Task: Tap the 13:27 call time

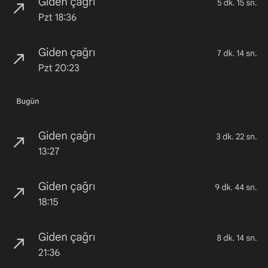Action: [49, 151]
